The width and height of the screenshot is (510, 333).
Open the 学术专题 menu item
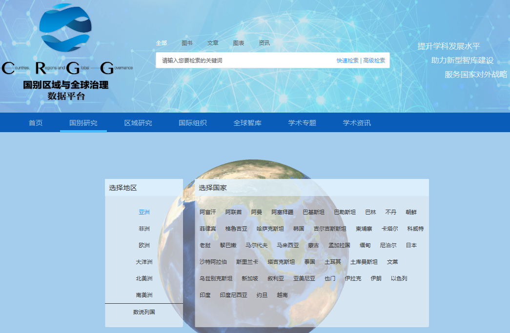[x=302, y=123]
